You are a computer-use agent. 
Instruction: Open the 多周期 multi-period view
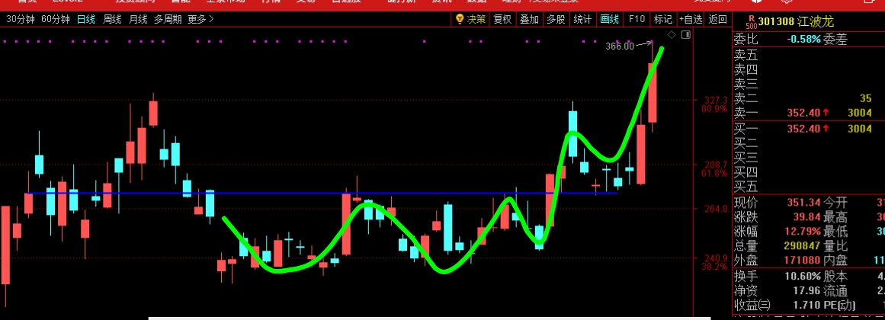[167, 19]
